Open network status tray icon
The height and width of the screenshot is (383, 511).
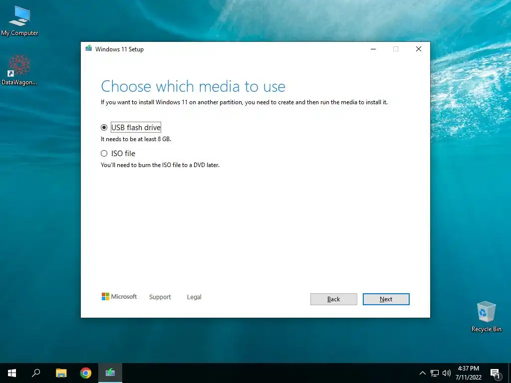pos(435,373)
